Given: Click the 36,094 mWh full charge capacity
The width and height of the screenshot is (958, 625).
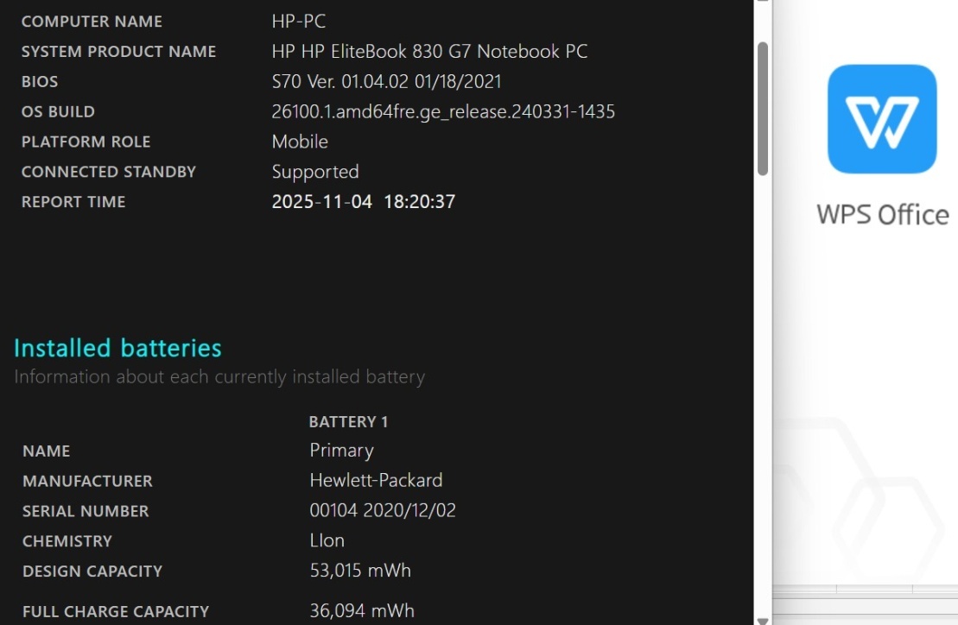Looking at the screenshot, I should pyautogui.click(x=362, y=611).
